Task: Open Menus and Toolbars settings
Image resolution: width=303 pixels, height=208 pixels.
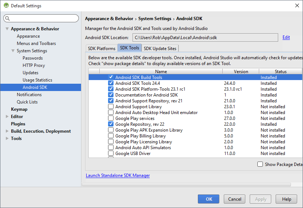Action: point(37,44)
